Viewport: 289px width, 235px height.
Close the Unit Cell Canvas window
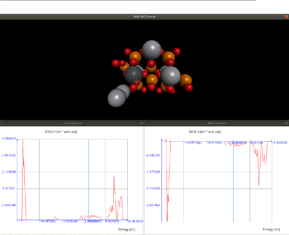pos(286,17)
